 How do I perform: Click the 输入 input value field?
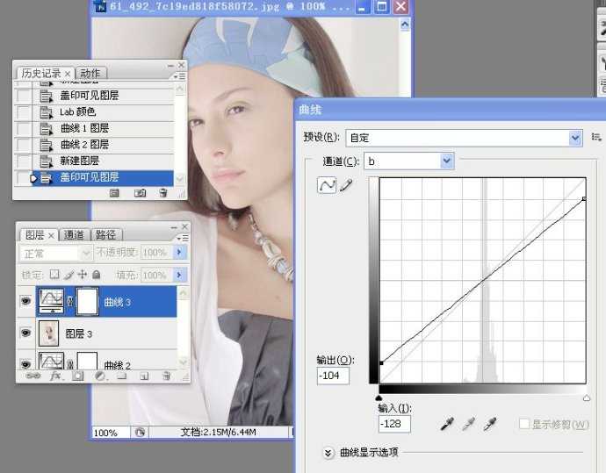click(394, 424)
